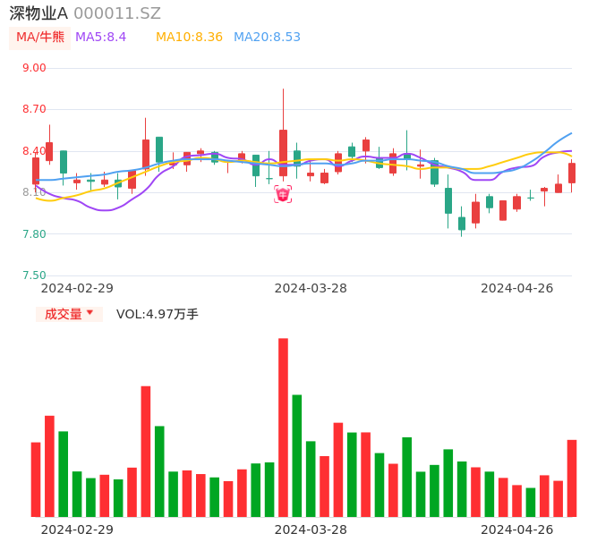Click the blue MA20:8.53 legend label
This screenshot has width=614, height=542.
click(267, 38)
